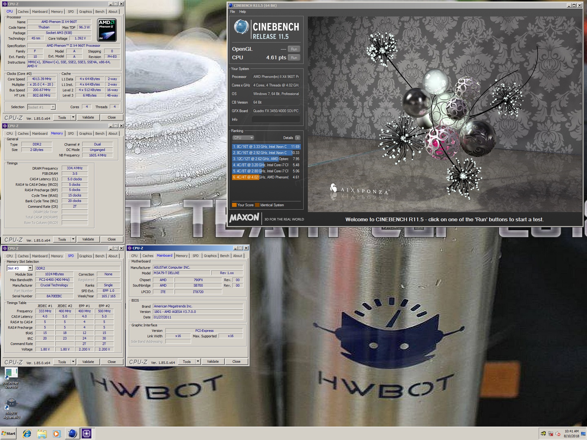Screen dimensions: 587x440
Task: Open Cinebench Help menu
Action: click(x=242, y=12)
